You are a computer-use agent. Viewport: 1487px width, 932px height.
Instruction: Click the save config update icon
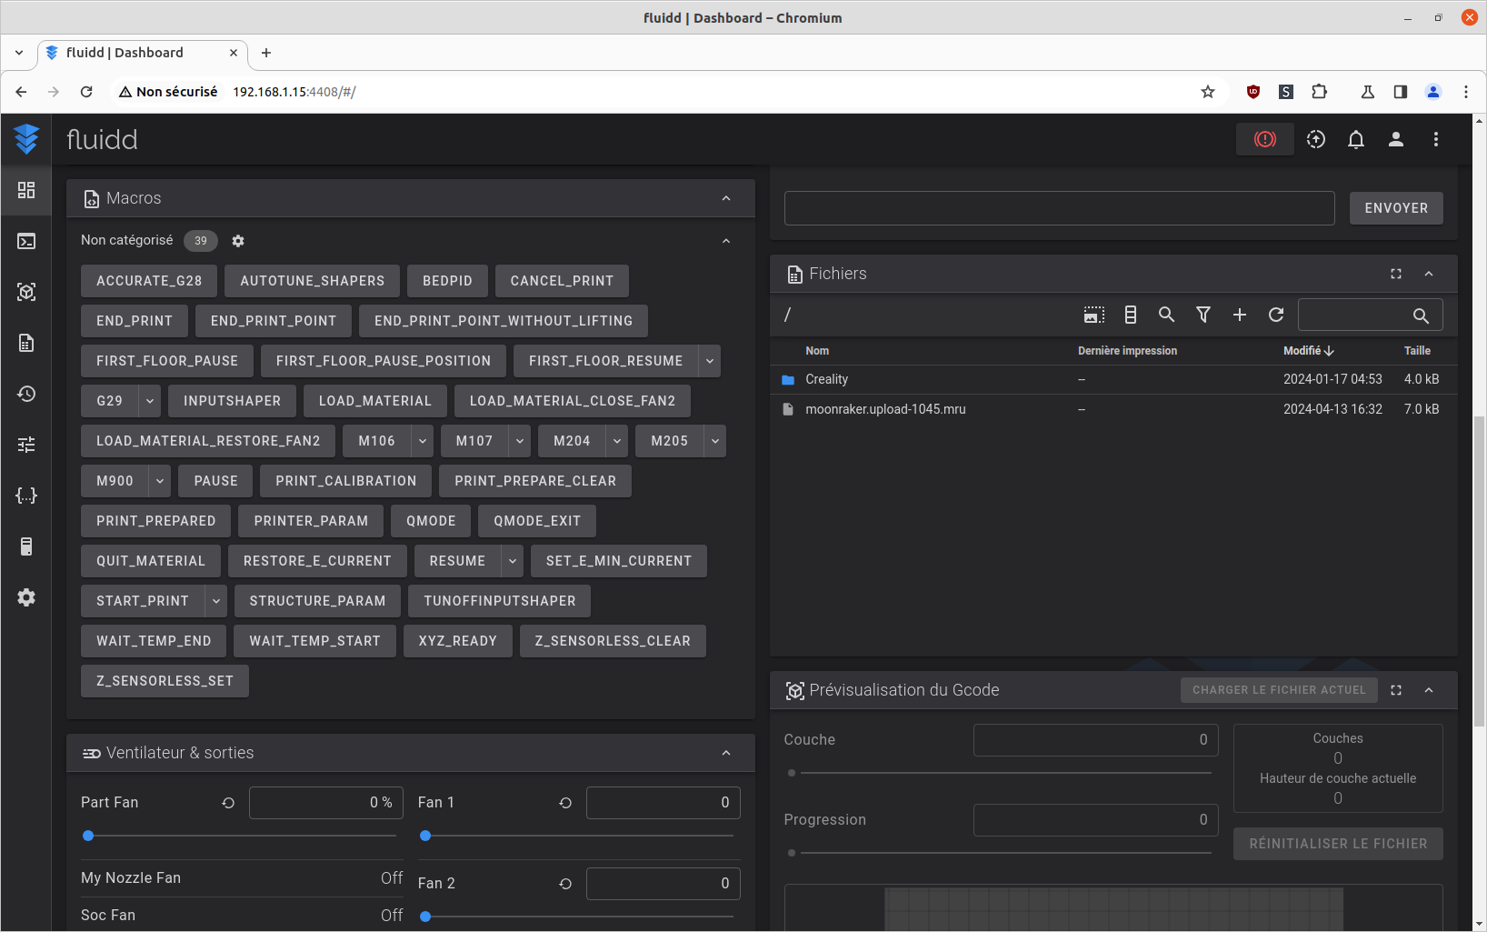tap(1316, 139)
